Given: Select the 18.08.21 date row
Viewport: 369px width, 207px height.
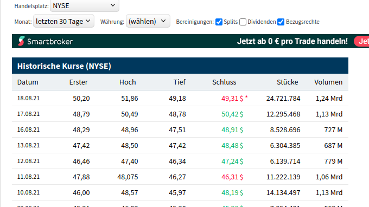Looking at the screenshot, I should 180,98.
